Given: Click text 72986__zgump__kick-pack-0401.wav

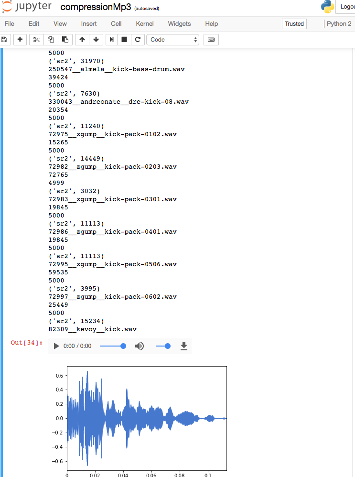Looking at the screenshot, I should [x=113, y=232].
